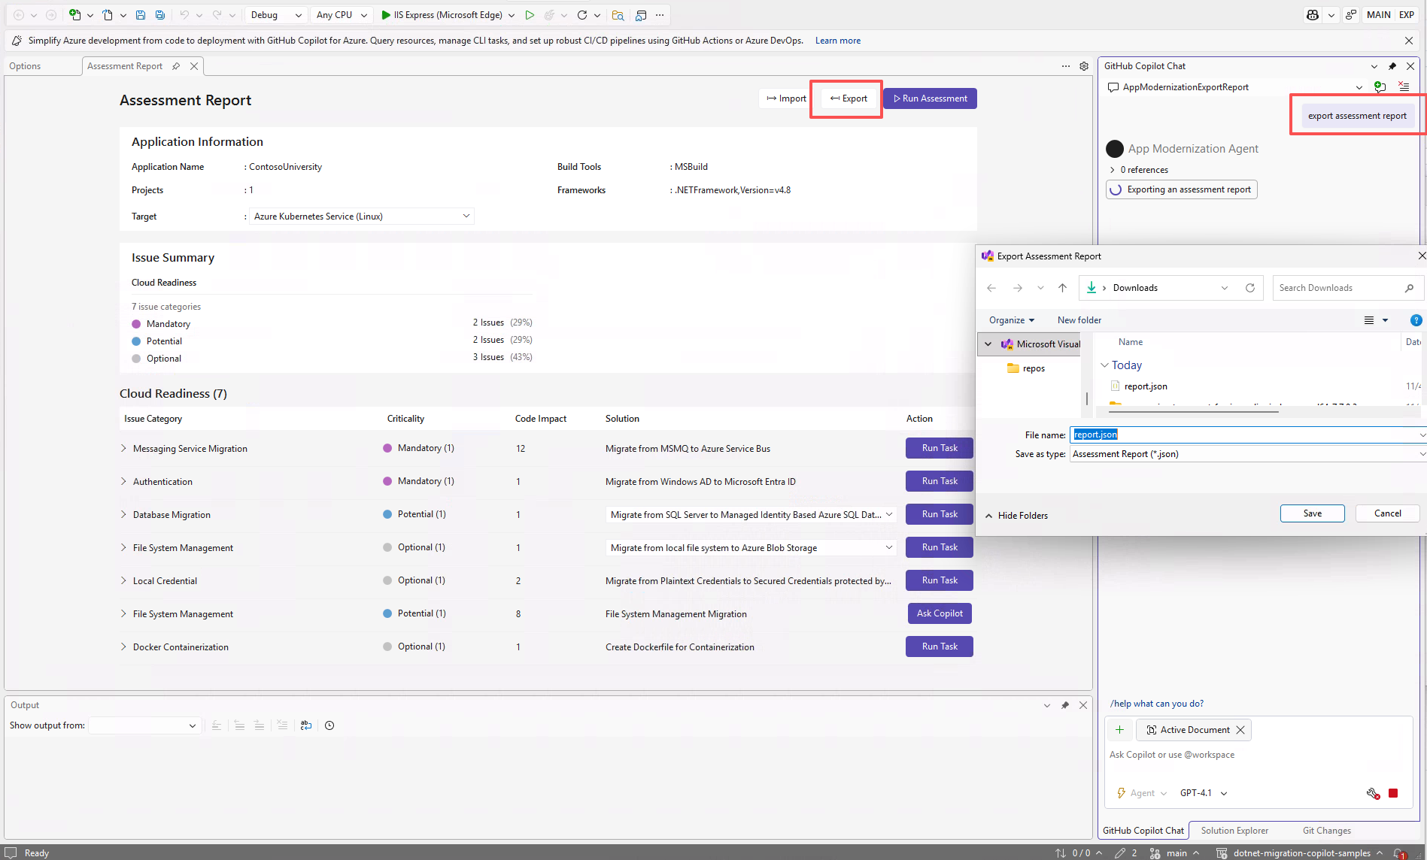Click the notifications bell in status bar

tap(1400, 853)
